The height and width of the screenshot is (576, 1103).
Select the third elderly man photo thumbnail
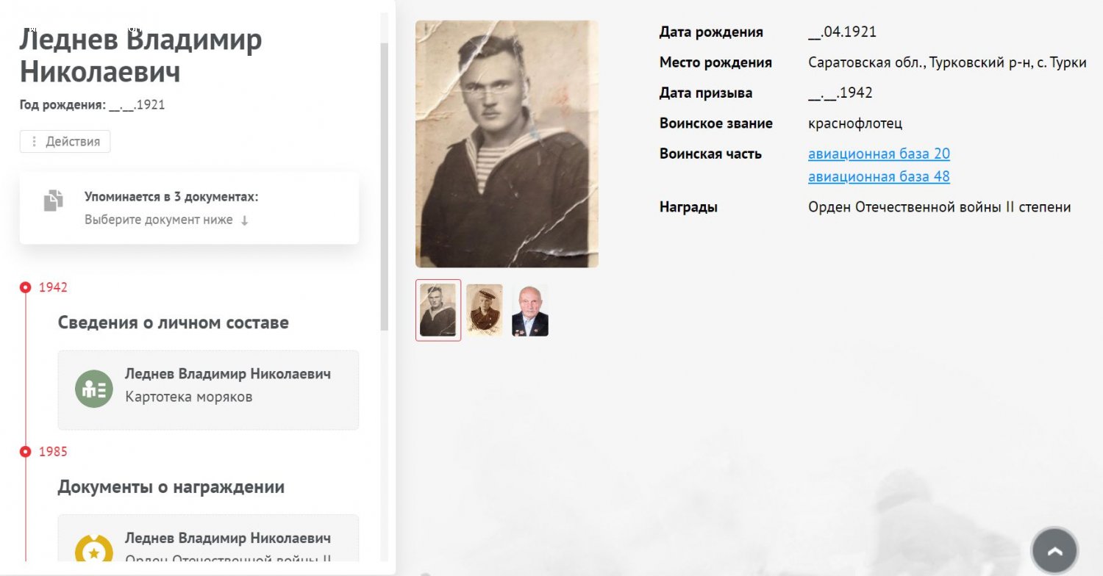[x=530, y=310]
